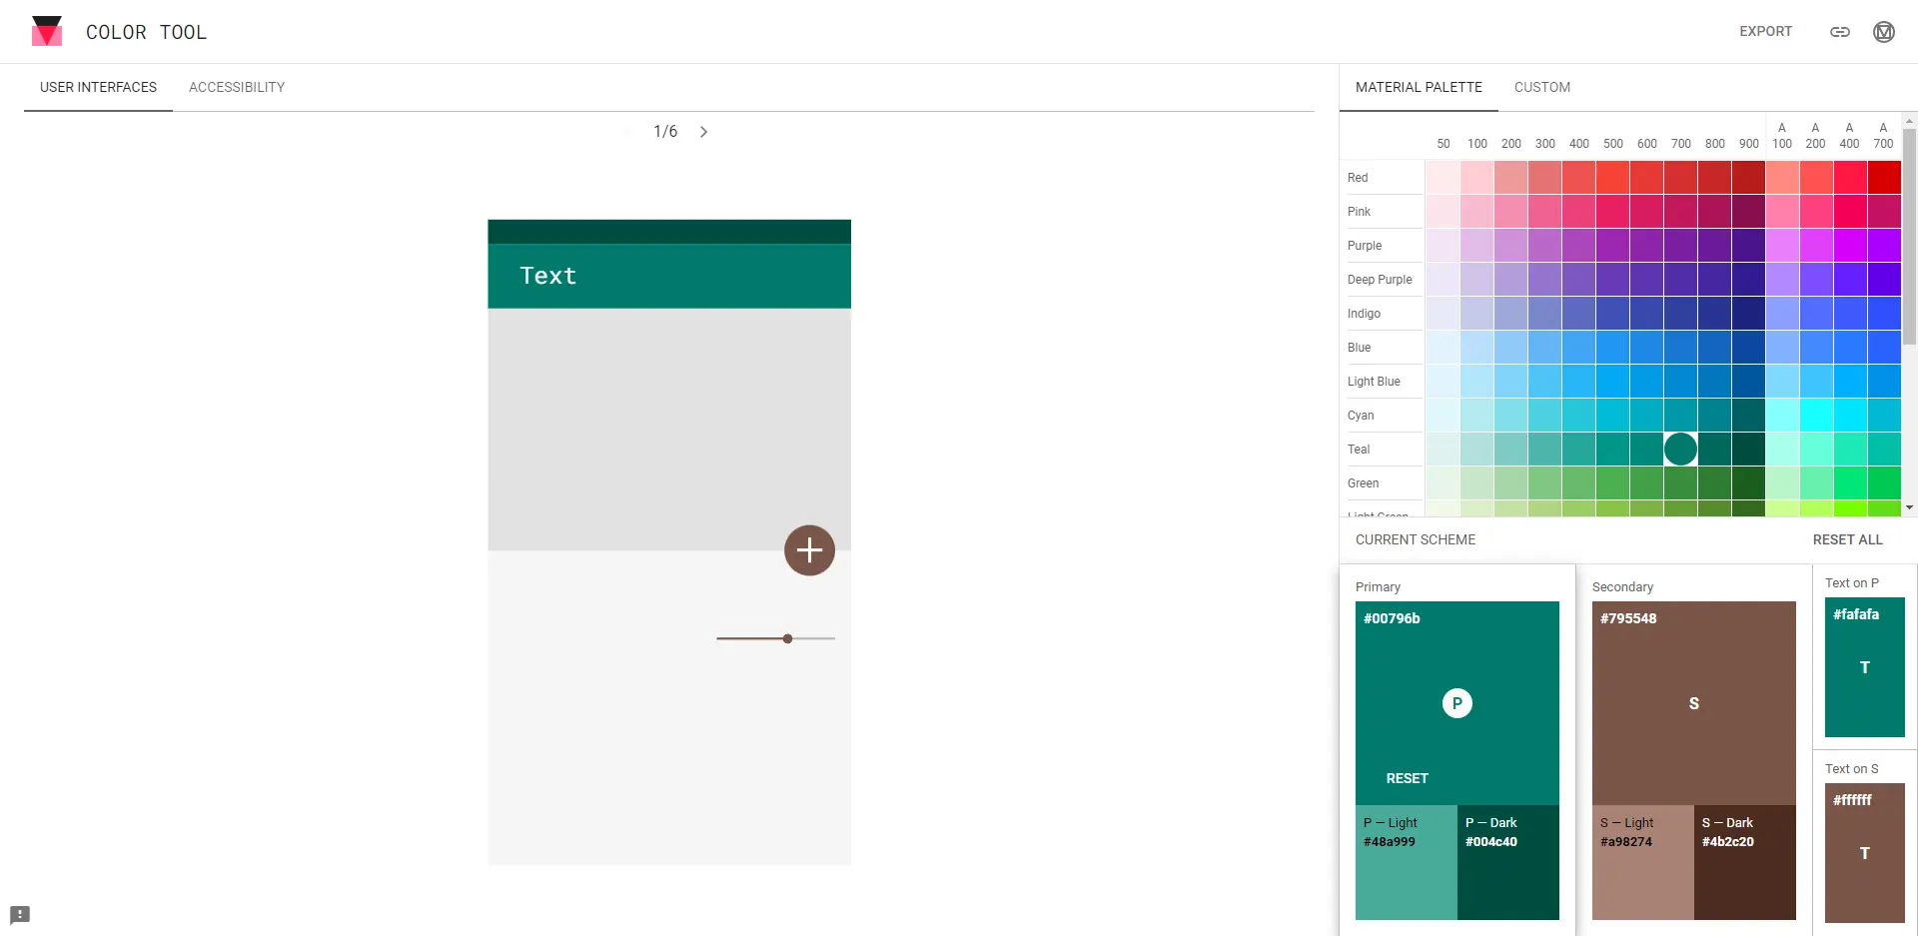Choose the P — Light color #48a999
Viewport: 1918px width, 936px height.
1406,861
